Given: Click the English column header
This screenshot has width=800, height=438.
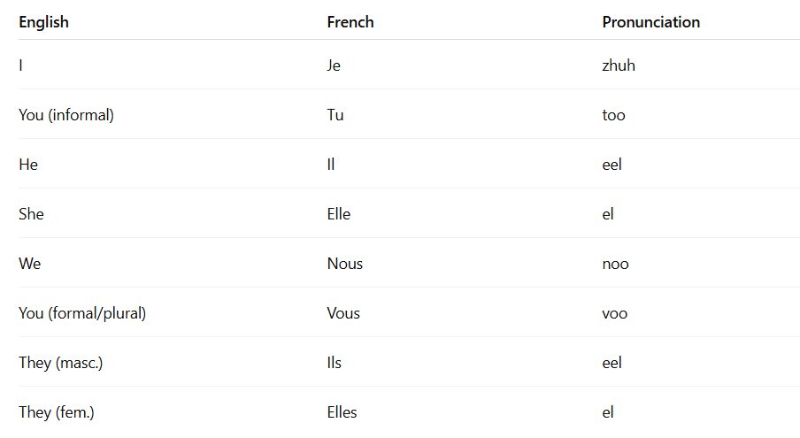Looking at the screenshot, I should click(x=44, y=22).
